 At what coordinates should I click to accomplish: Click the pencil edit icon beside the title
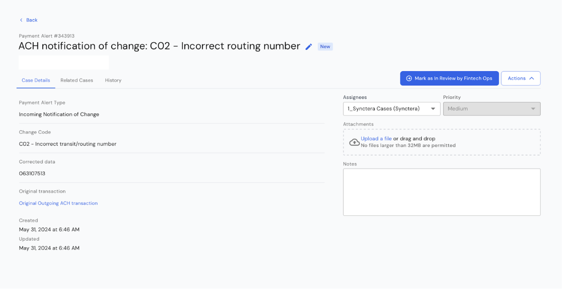point(309,47)
